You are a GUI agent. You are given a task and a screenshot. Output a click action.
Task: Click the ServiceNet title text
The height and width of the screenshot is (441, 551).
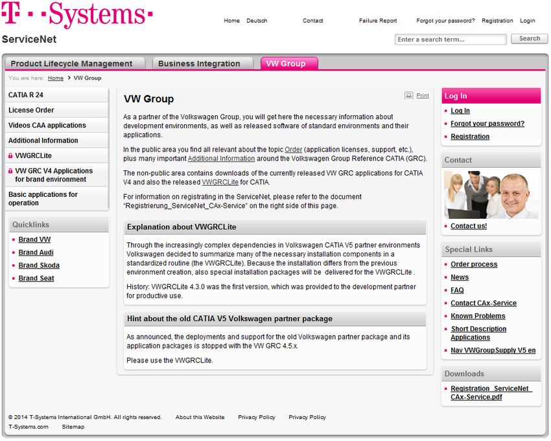29,40
